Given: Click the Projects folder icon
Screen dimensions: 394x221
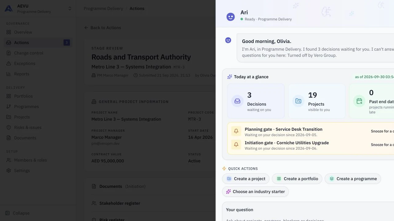Looking at the screenshot, I should (9, 117).
